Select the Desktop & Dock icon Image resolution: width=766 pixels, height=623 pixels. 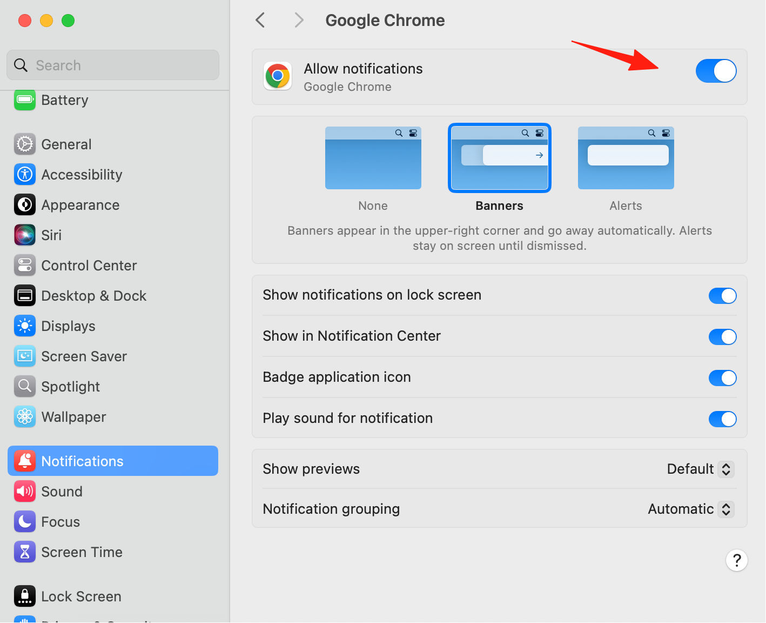[x=25, y=296]
